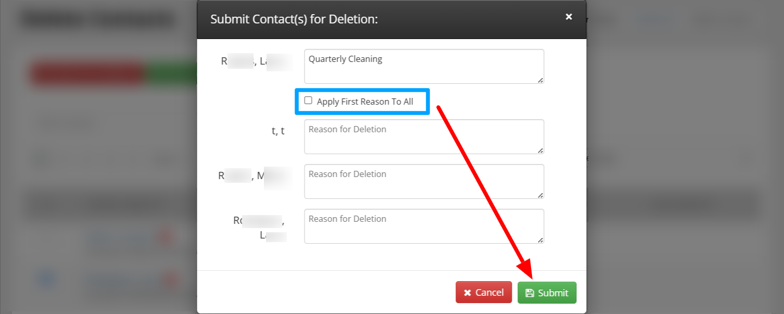The width and height of the screenshot is (784, 314).
Task: Select the last contact's Reason for Deletion box
Action: [424, 226]
